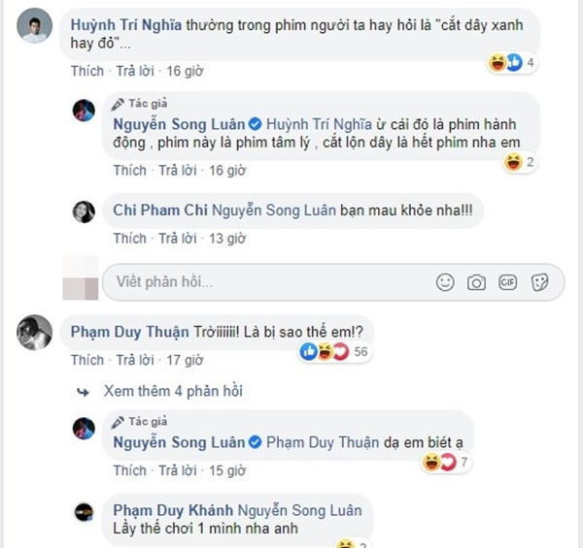Viewport: 583px width, 548px height.
Task: View the 56 reactions on Phạm Duy Thuận's comment
Action: click(x=334, y=351)
